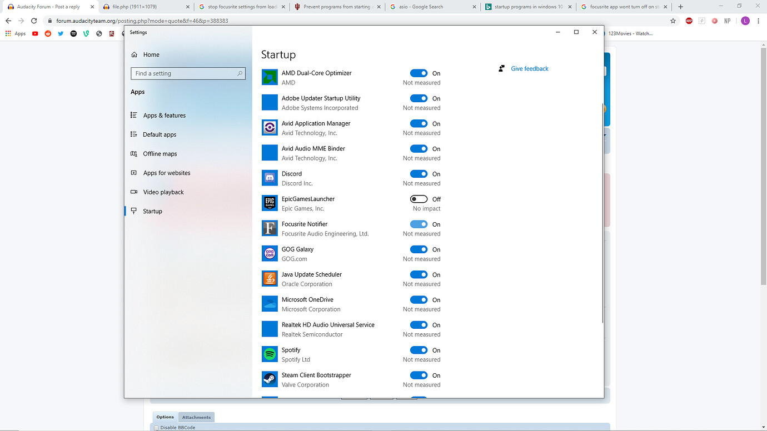This screenshot has width=767, height=431.
Task: Disable Focusrite Notifier startup toggle
Action: pyautogui.click(x=419, y=224)
